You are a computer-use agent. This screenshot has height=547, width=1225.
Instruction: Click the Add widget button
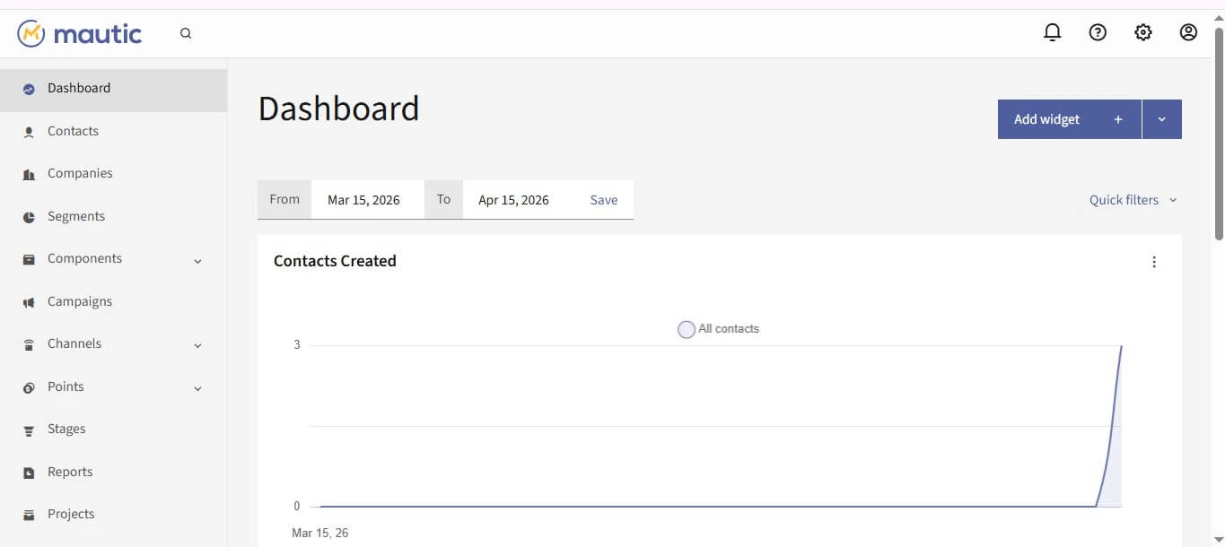(1069, 119)
